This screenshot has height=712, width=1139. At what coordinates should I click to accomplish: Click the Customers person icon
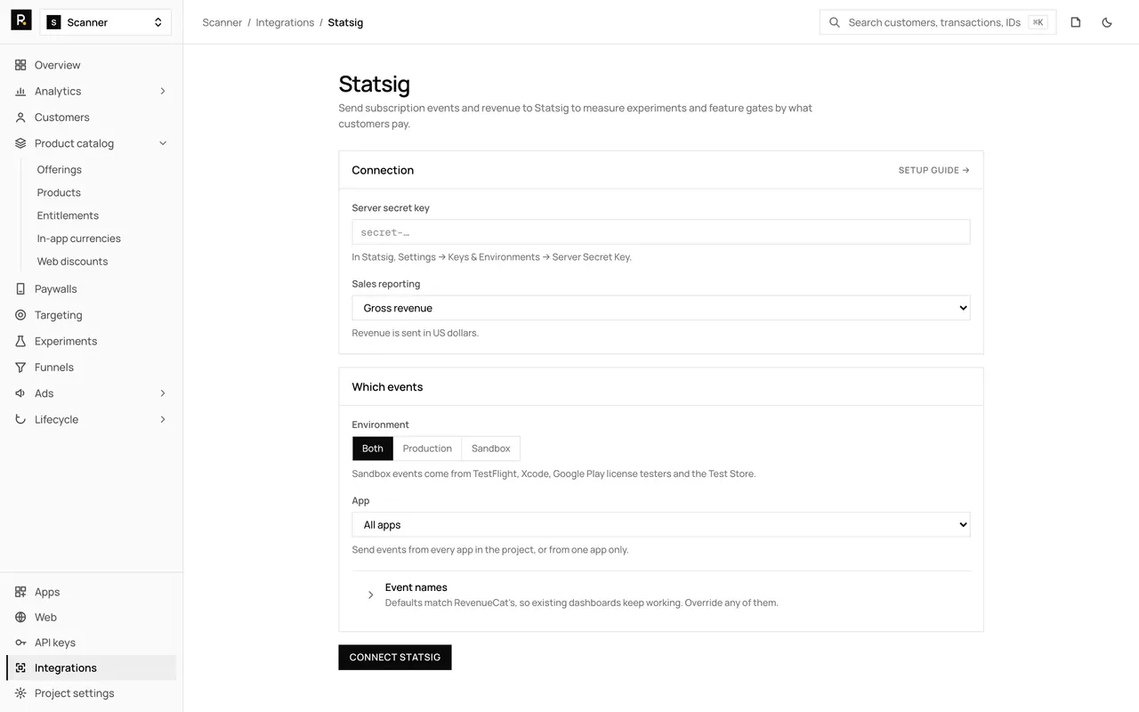tap(20, 117)
